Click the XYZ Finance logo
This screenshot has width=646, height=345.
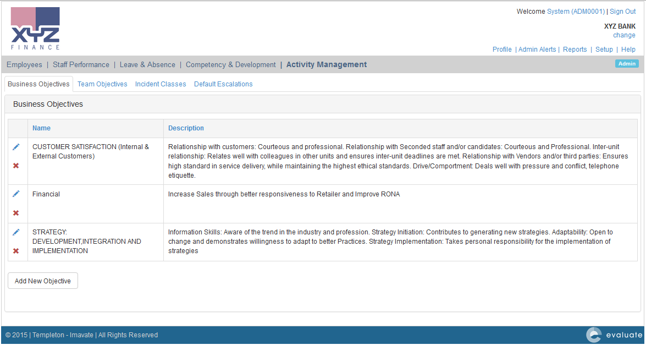(x=35, y=29)
